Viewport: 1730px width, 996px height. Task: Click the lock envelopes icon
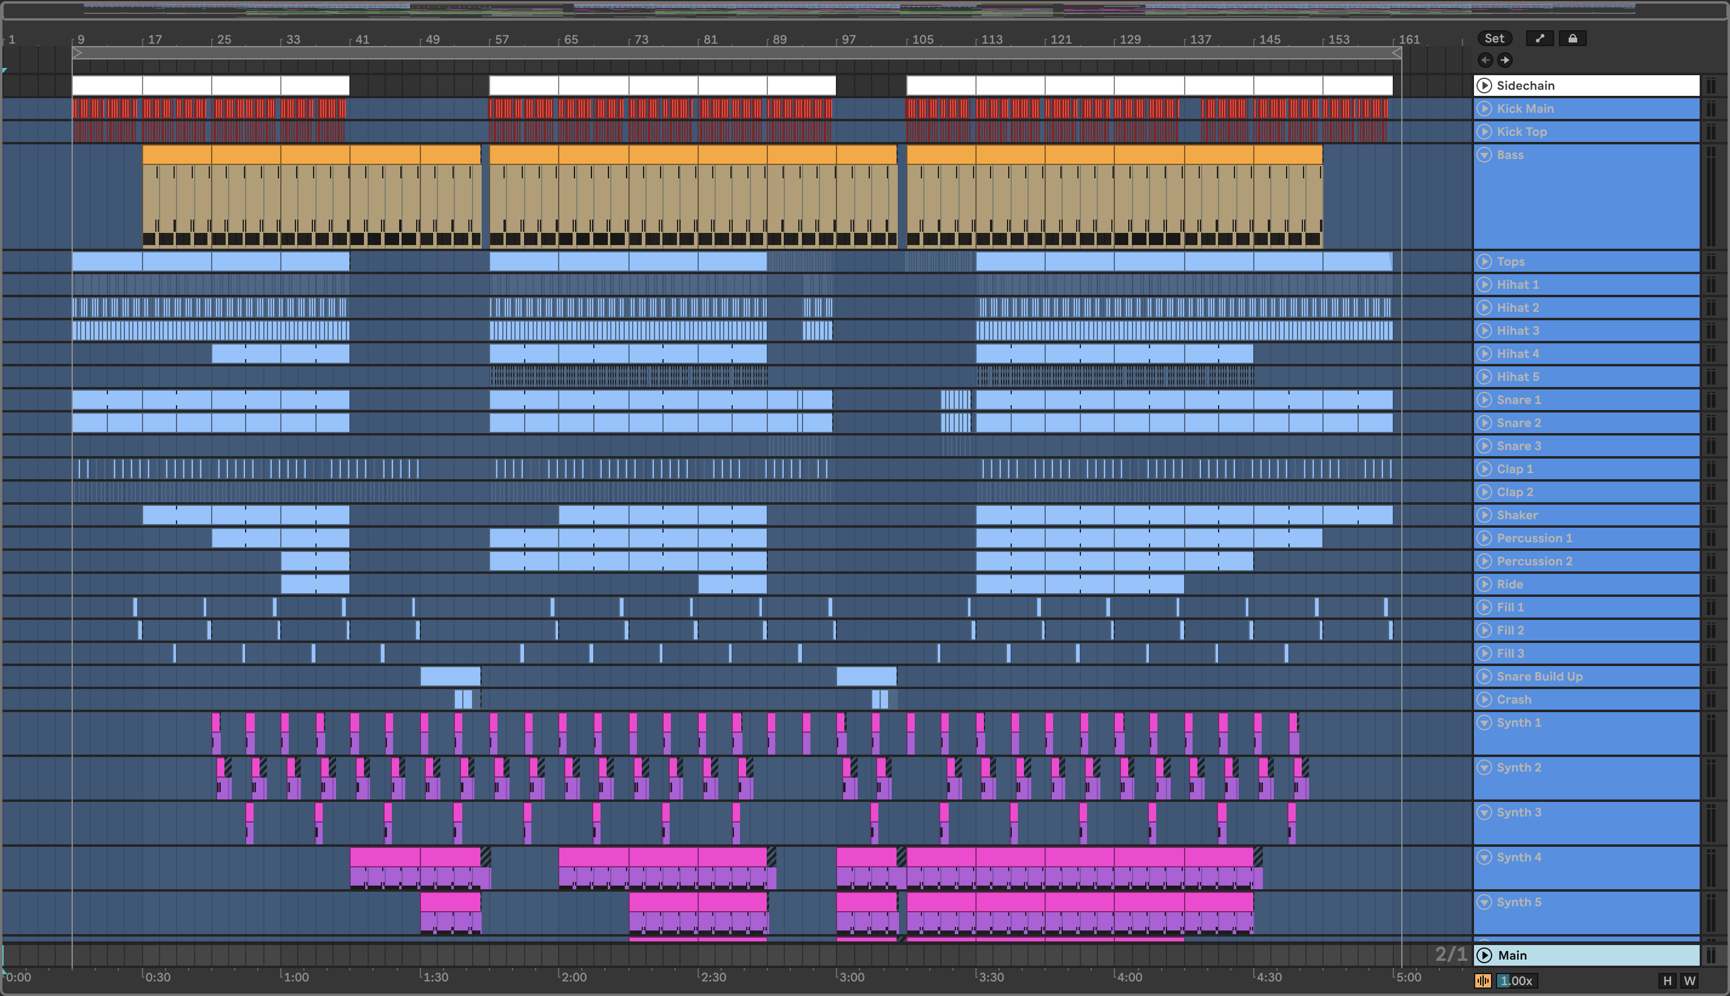(1572, 38)
